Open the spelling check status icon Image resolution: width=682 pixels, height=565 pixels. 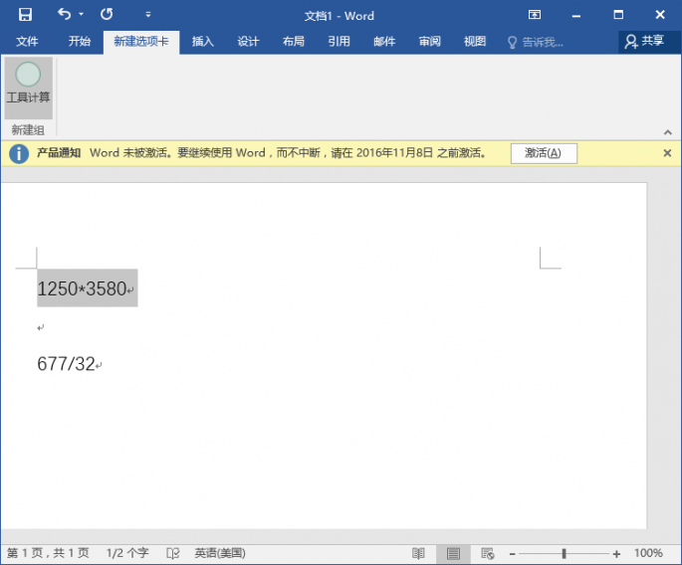point(172,553)
